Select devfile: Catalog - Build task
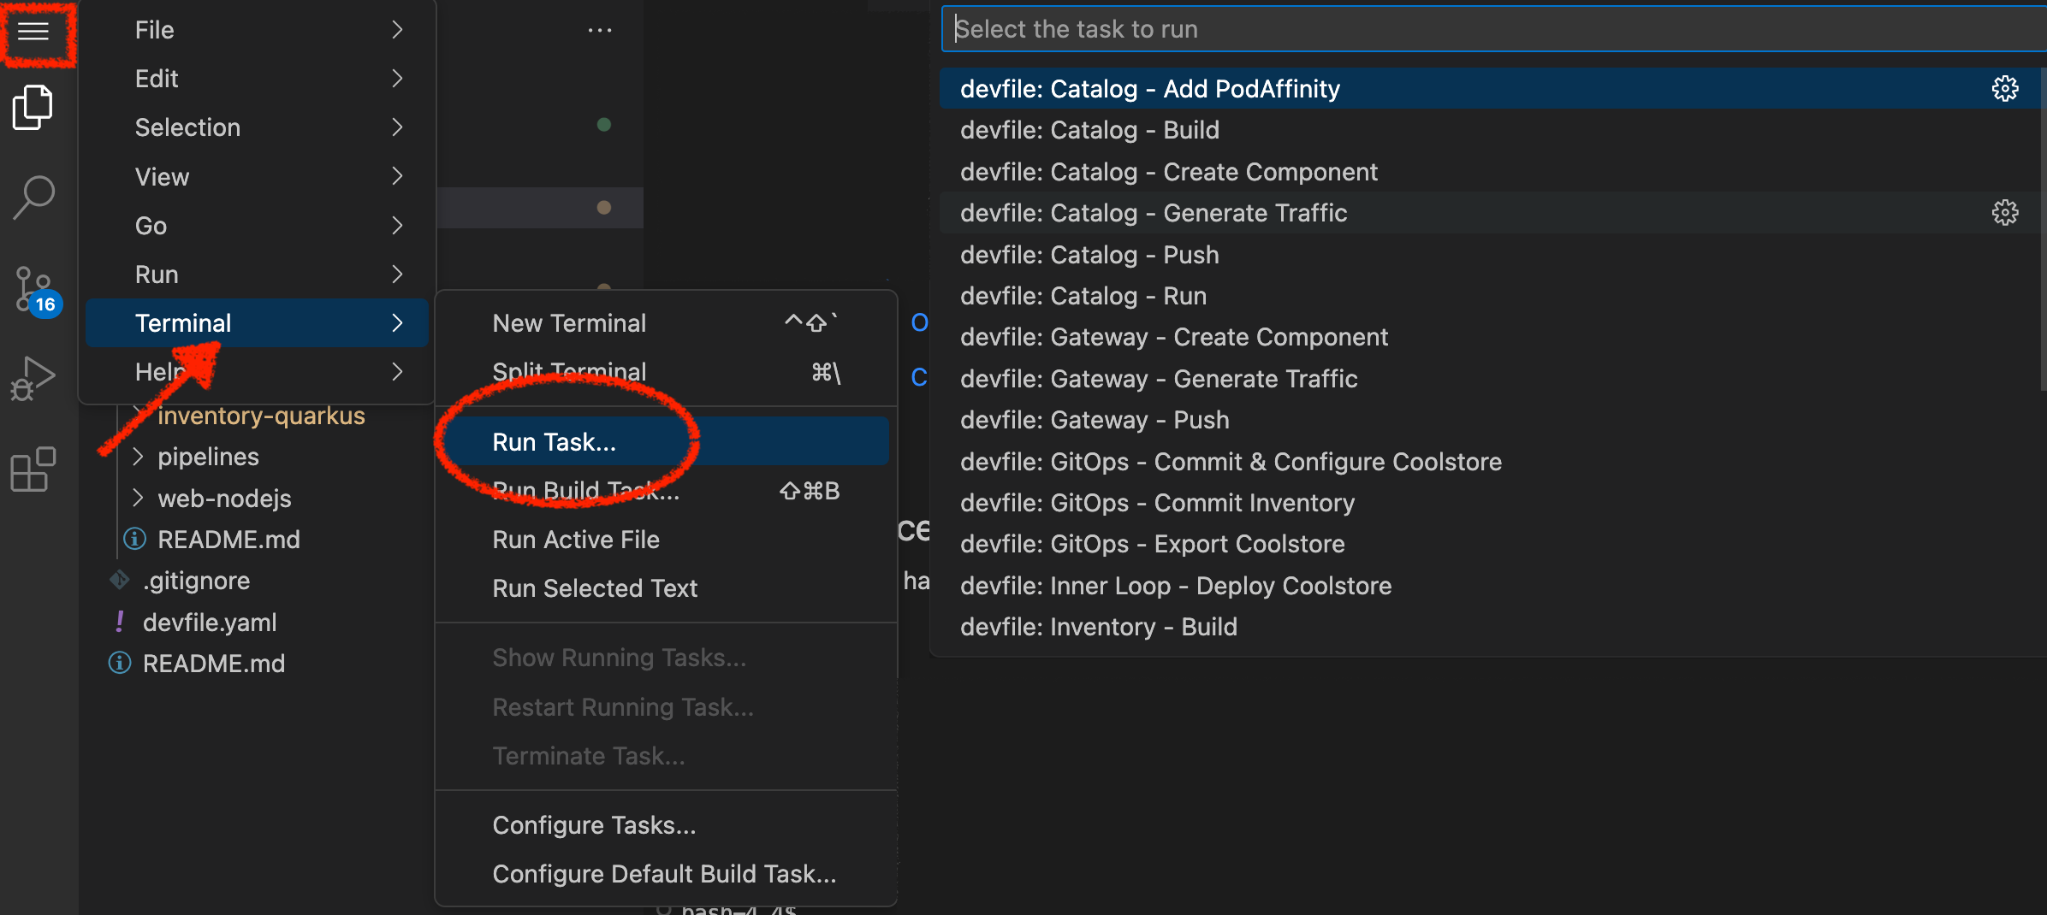 (1089, 130)
